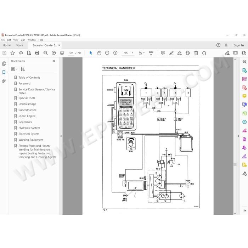Click the scroll up arrow of document
Viewport: 248px width, 248px height.
(x=235, y=59)
